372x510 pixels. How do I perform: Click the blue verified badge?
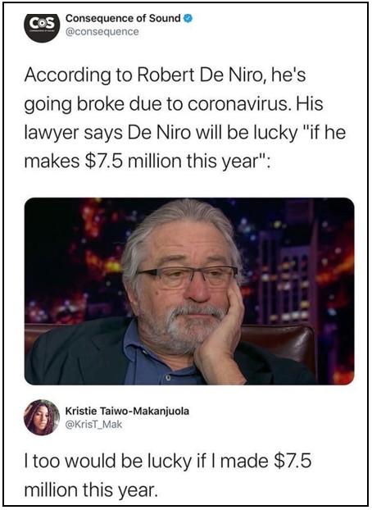click(x=188, y=19)
